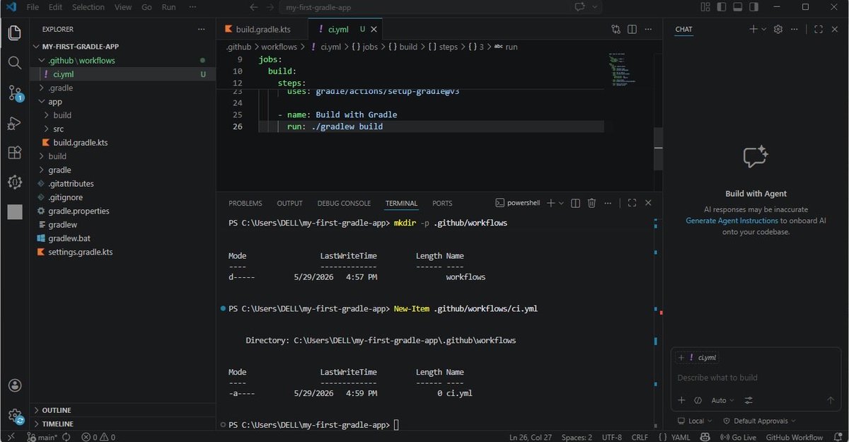Switch to the build.gradle.kts editor tab

263,30
